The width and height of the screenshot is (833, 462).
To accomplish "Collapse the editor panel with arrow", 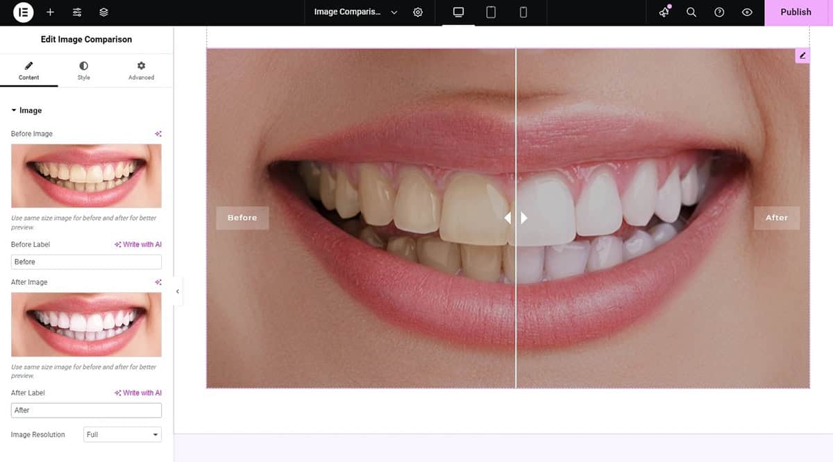I will pos(177,292).
